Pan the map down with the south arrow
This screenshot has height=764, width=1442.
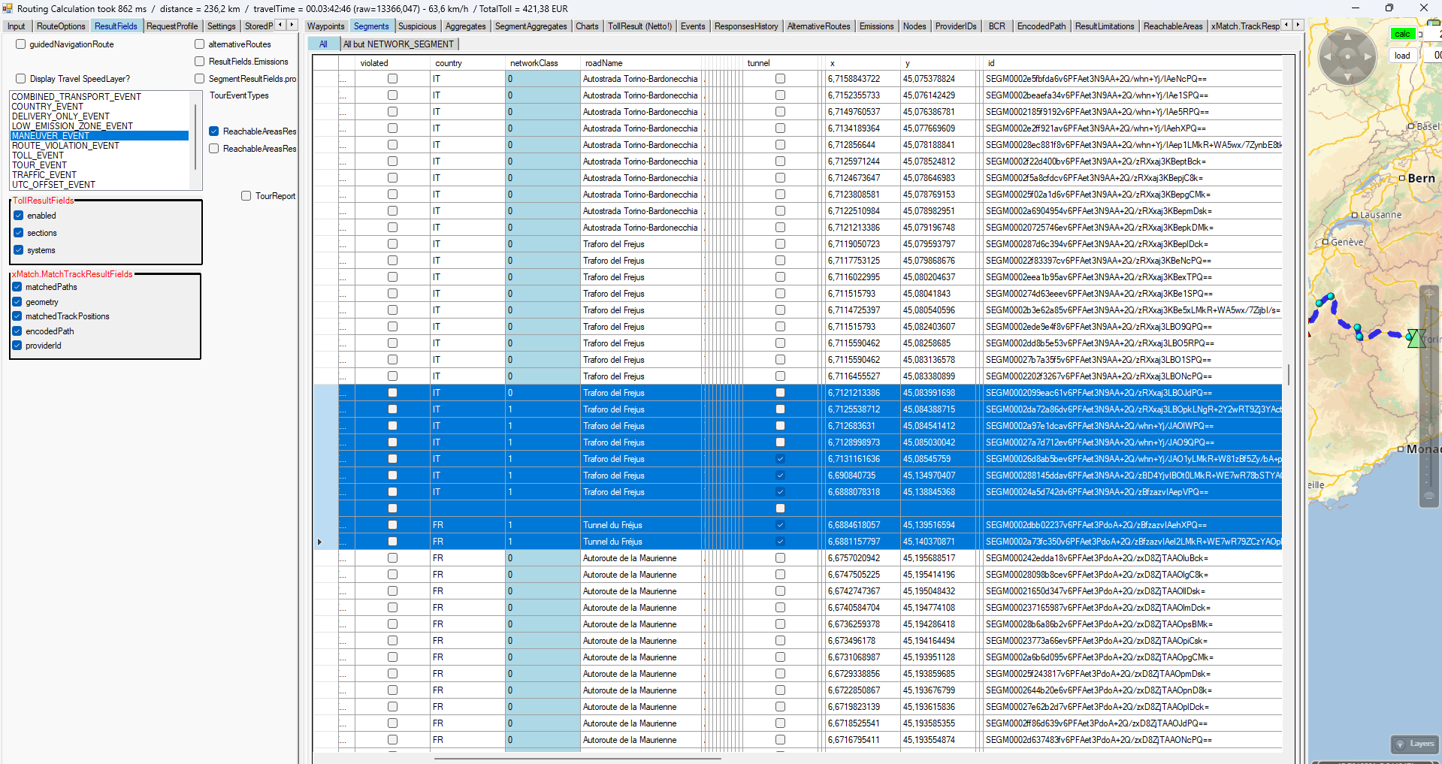1347,77
